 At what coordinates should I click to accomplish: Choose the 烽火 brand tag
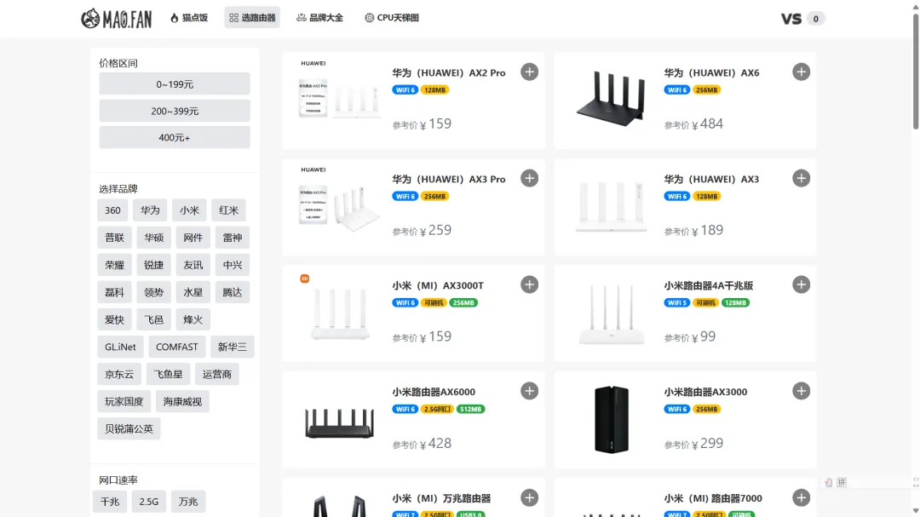click(x=193, y=319)
